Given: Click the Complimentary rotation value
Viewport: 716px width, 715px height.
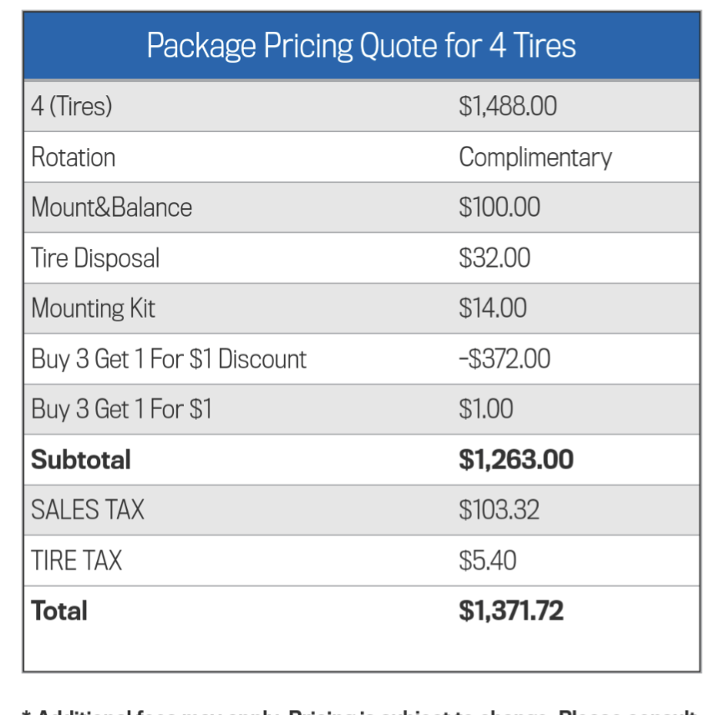Looking at the screenshot, I should (x=536, y=158).
